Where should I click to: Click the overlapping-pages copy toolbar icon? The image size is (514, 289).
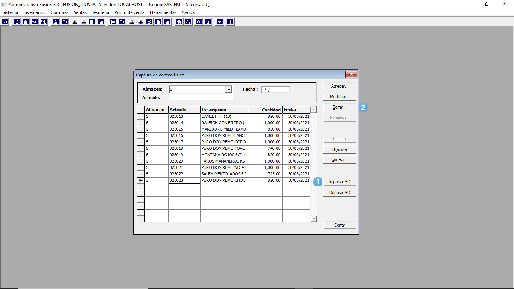(17, 22)
